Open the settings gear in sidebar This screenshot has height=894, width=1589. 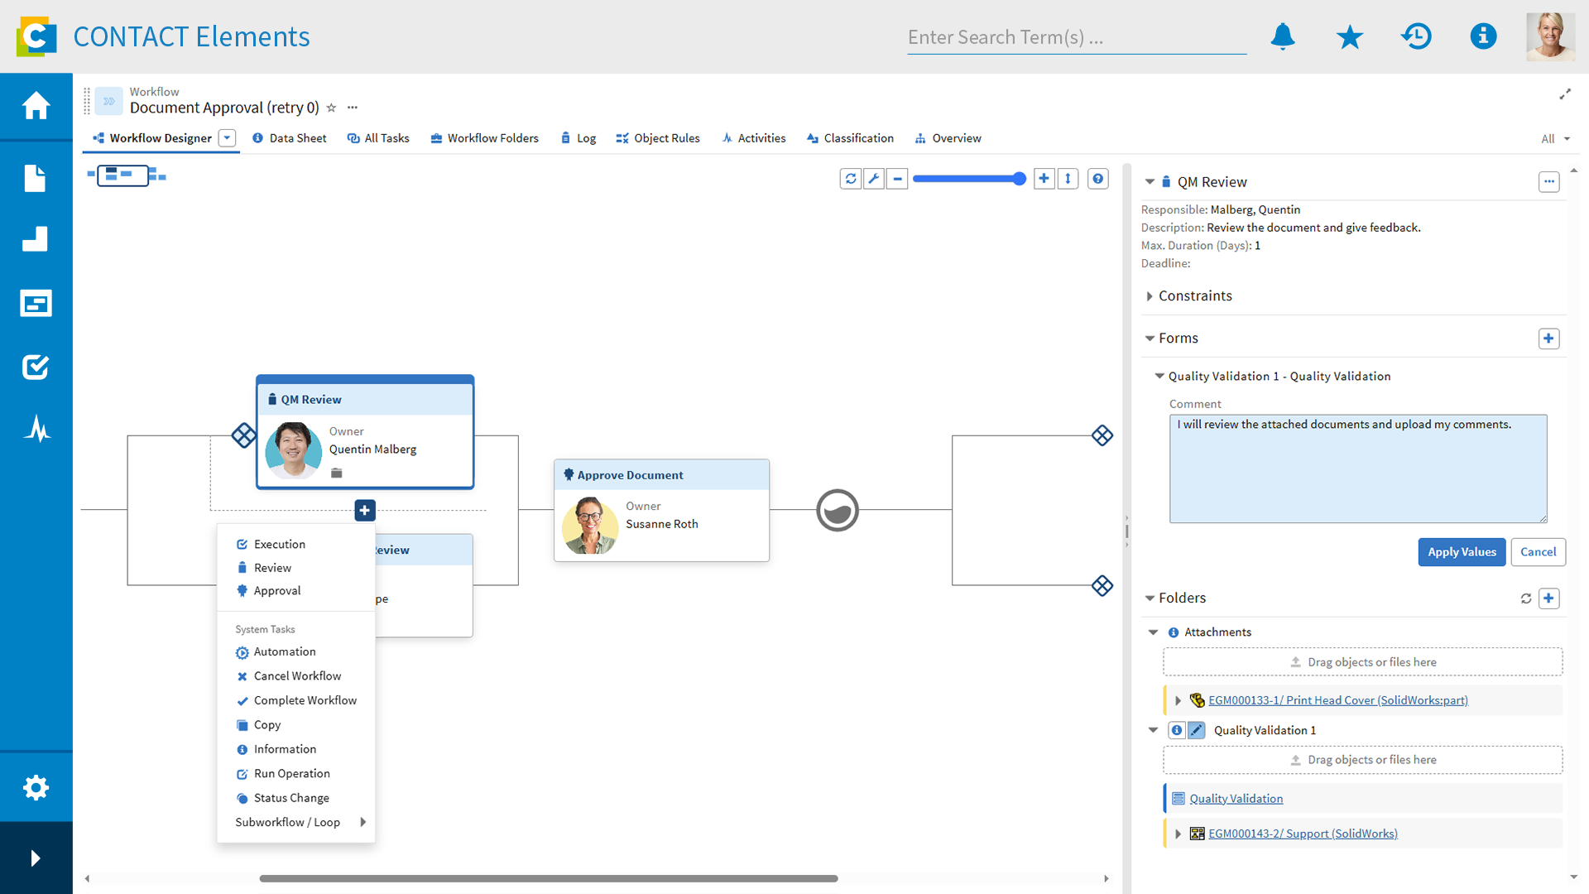point(36,787)
